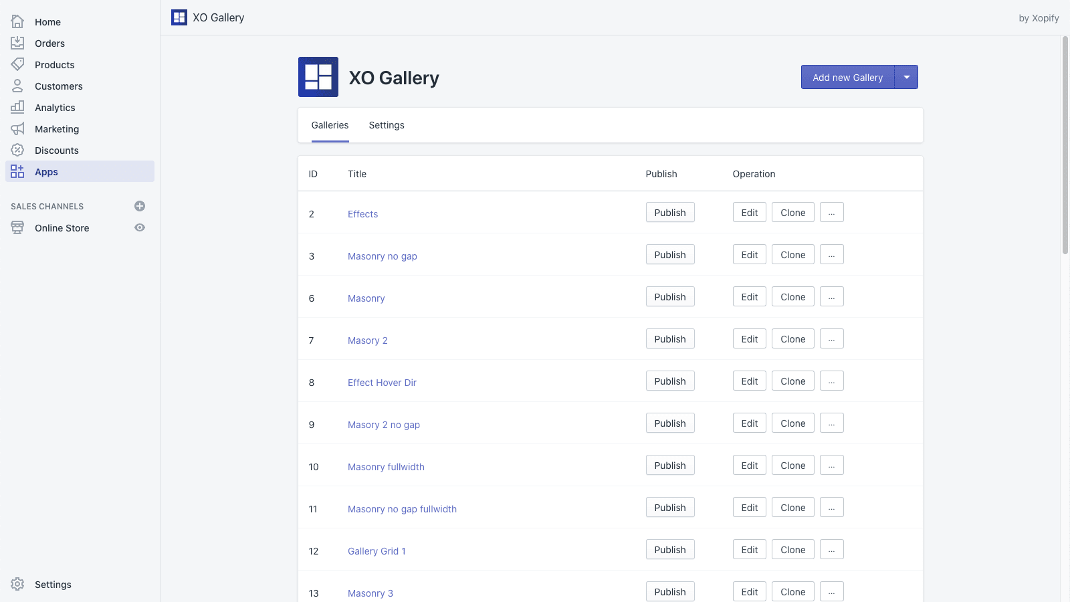Open the Add new Gallery dropdown arrow
Image resolution: width=1070 pixels, height=602 pixels.
(x=907, y=77)
